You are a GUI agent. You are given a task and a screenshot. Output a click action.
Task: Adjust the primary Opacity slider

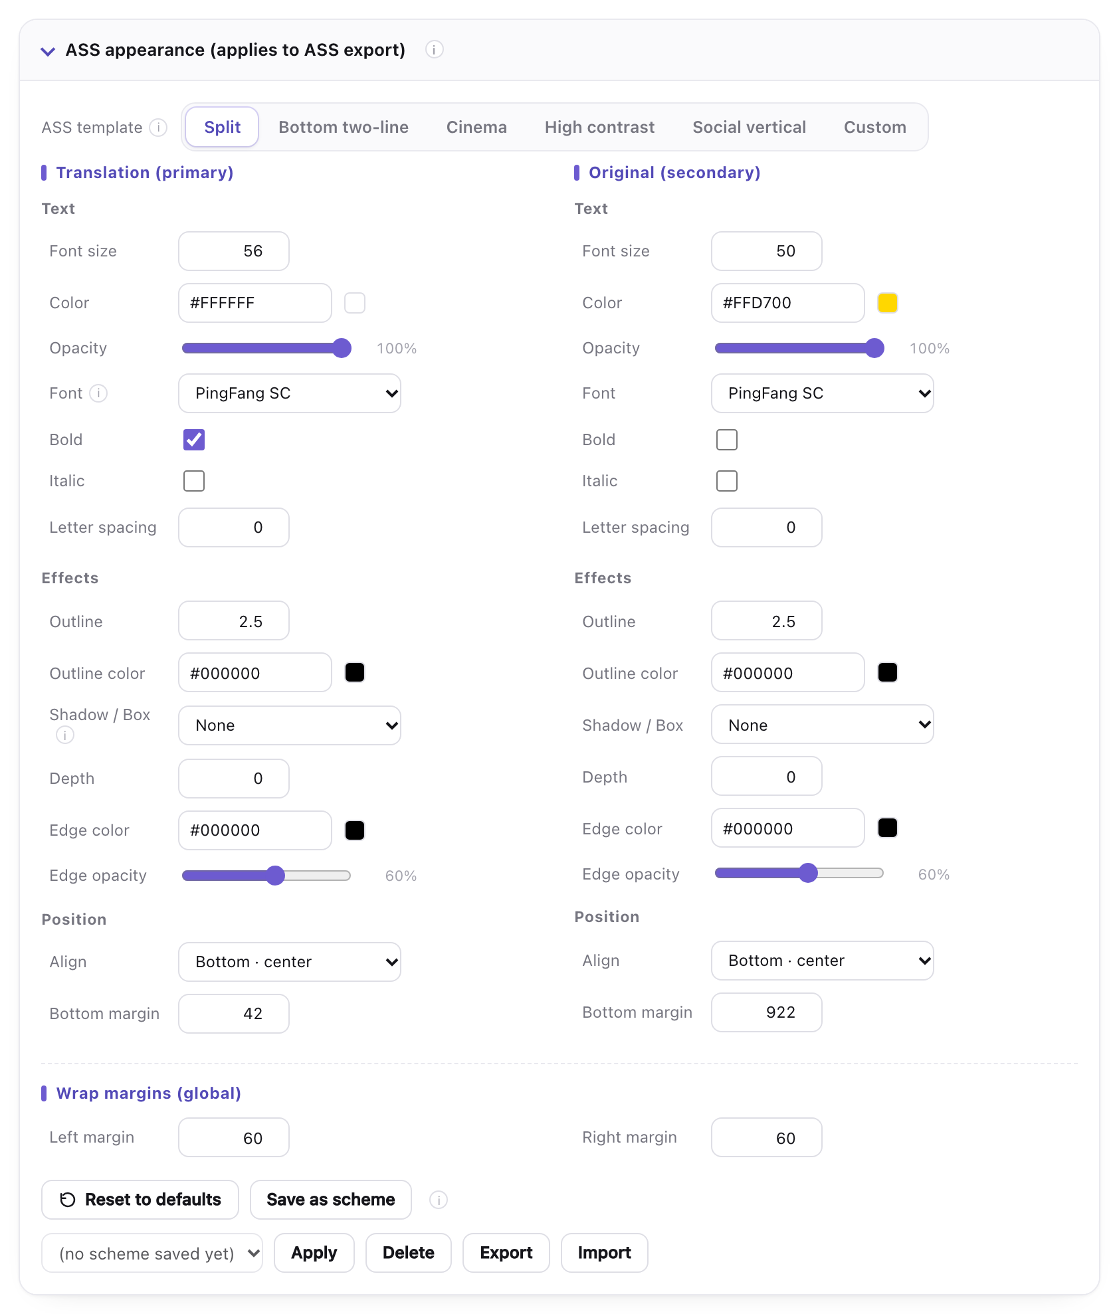pyautogui.click(x=266, y=348)
